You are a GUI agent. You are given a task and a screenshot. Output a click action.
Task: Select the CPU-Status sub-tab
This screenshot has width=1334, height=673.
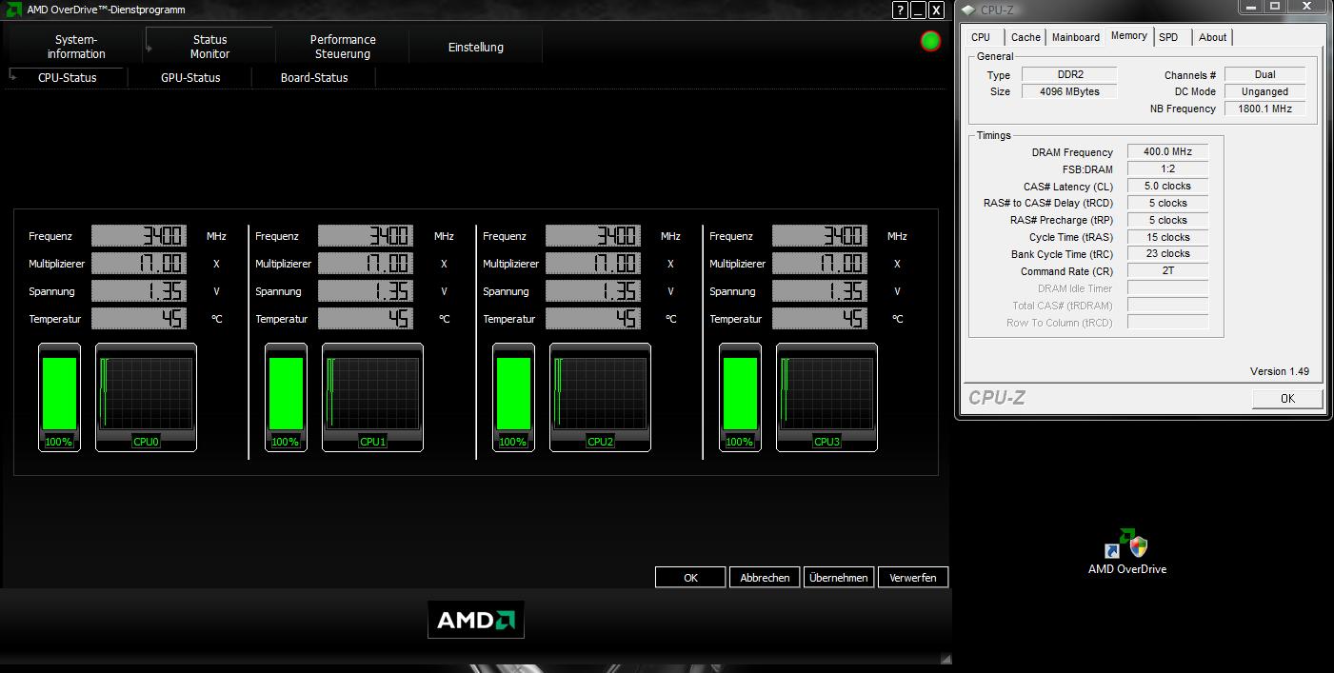67,78
